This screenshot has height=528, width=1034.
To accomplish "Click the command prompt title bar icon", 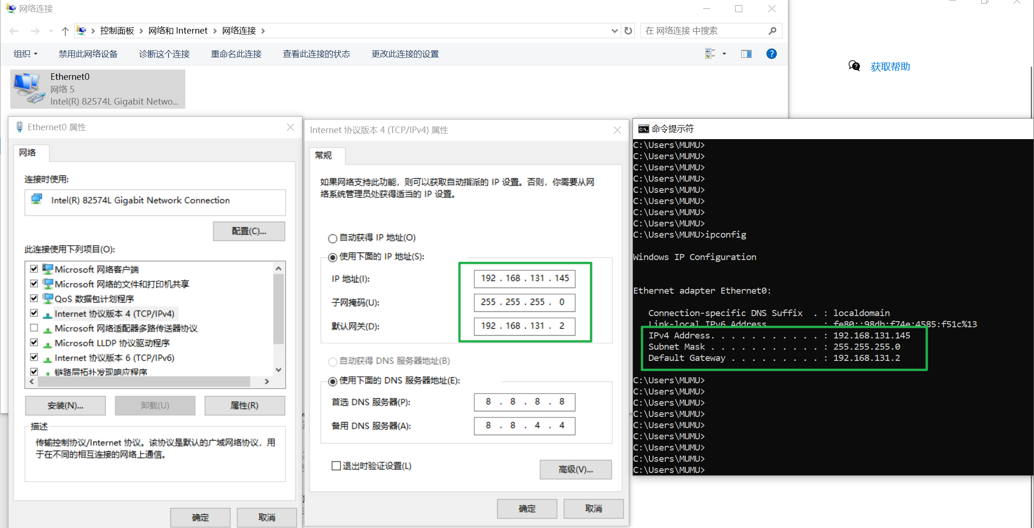I will click(643, 129).
